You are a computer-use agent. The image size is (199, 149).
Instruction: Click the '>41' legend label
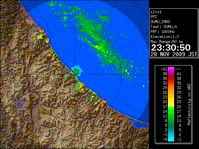[x=164, y=69]
